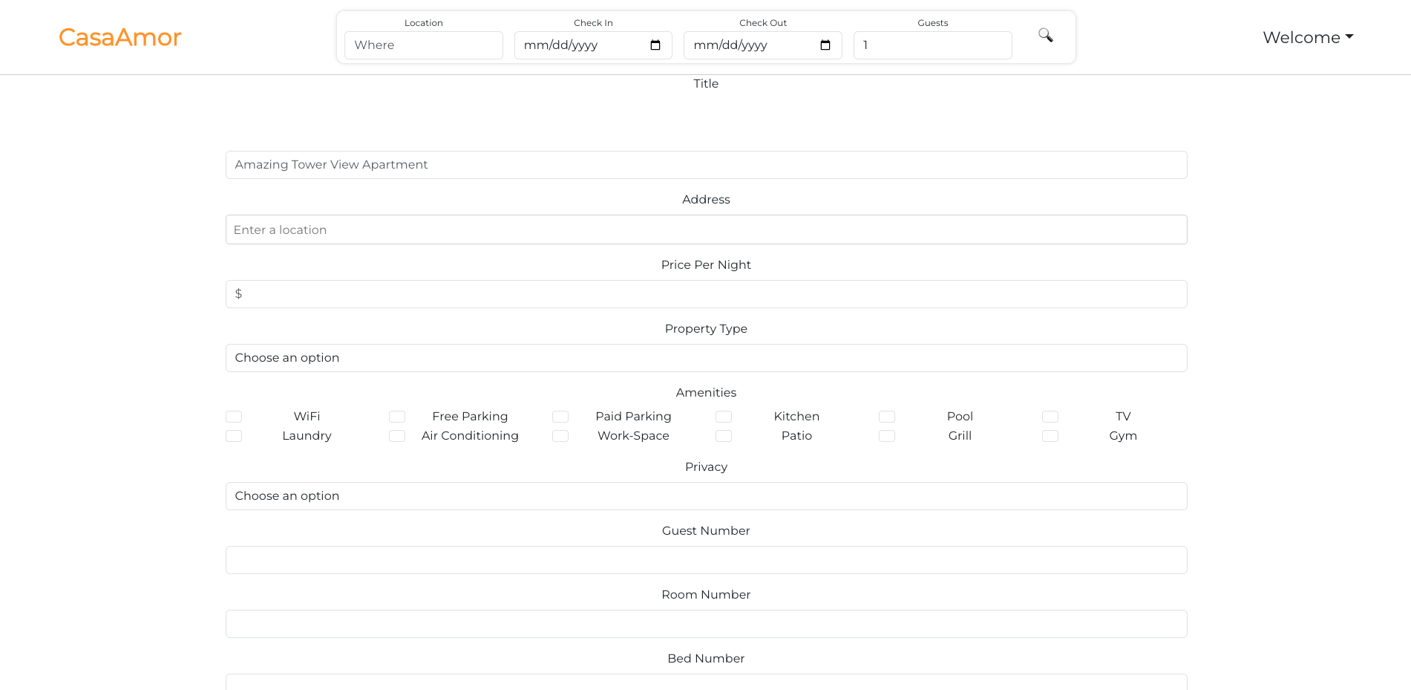Open the Property Type dropdown
This screenshot has width=1411, height=690.
point(706,357)
